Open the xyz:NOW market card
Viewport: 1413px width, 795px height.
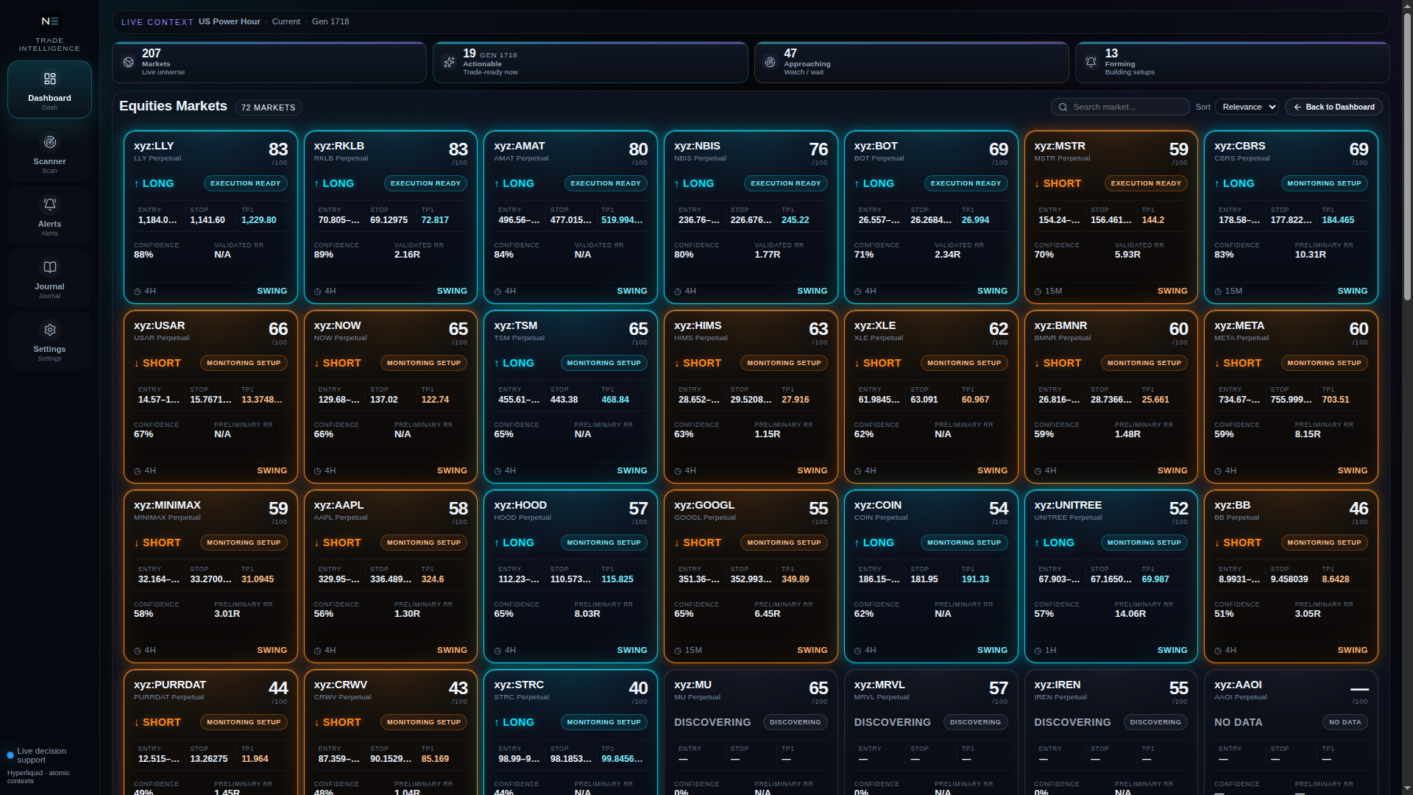click(x=390, y=397)
